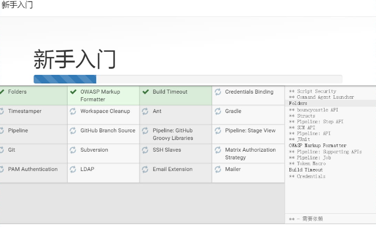Click the refresh icon beside Workspace Cleanup
The image size is (376, 227).
(73, 111)
